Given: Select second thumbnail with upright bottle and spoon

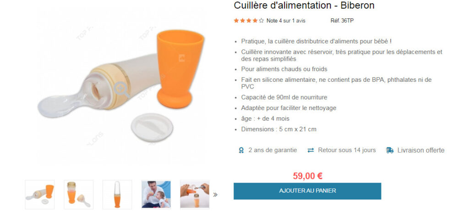Looking at the screenshot, I should [x=78, y=195].
